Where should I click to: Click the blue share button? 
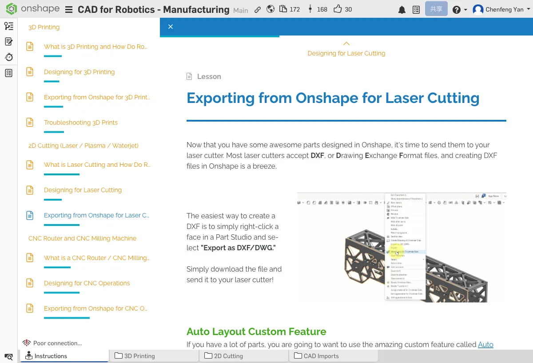pos(436,9)
